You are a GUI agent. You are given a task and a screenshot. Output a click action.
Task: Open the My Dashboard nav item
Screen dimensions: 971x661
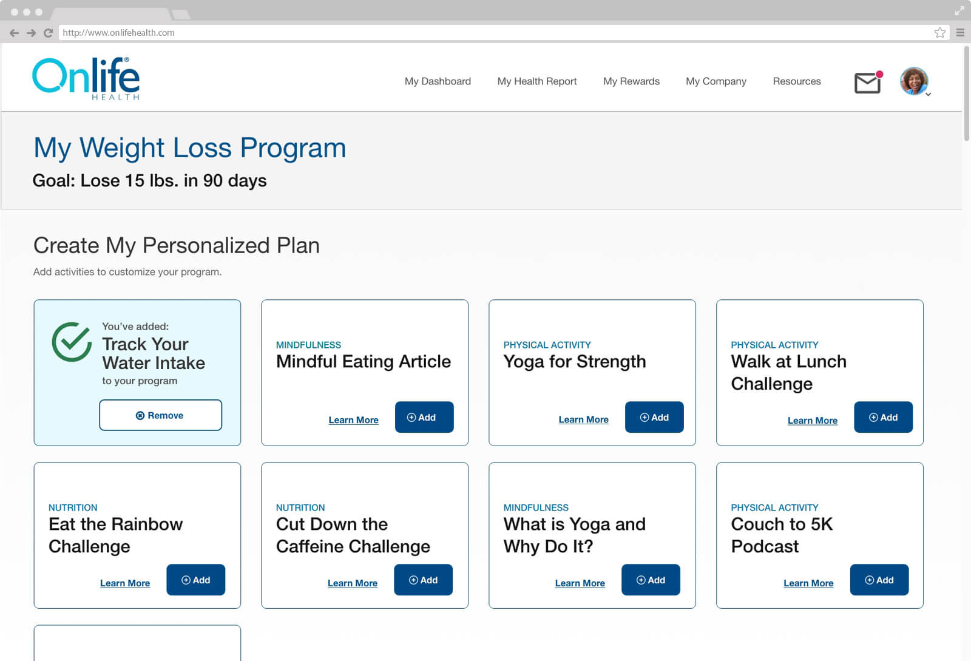[x=438, y=81]
